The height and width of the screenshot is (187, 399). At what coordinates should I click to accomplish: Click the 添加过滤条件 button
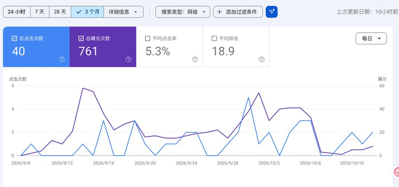[x=238, y=12]
